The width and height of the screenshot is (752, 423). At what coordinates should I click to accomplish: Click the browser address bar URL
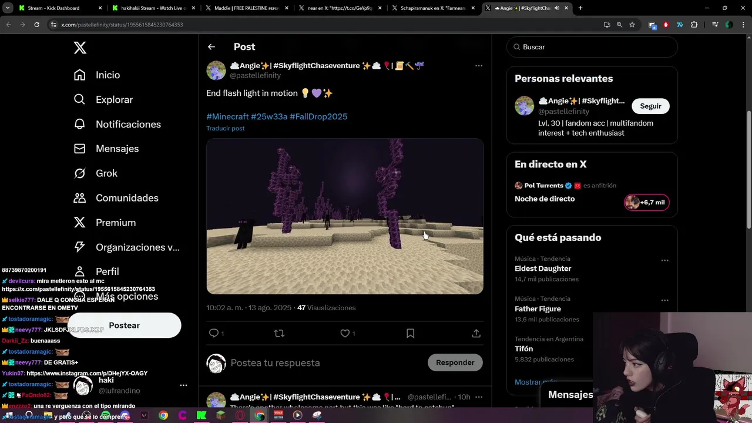123,25
